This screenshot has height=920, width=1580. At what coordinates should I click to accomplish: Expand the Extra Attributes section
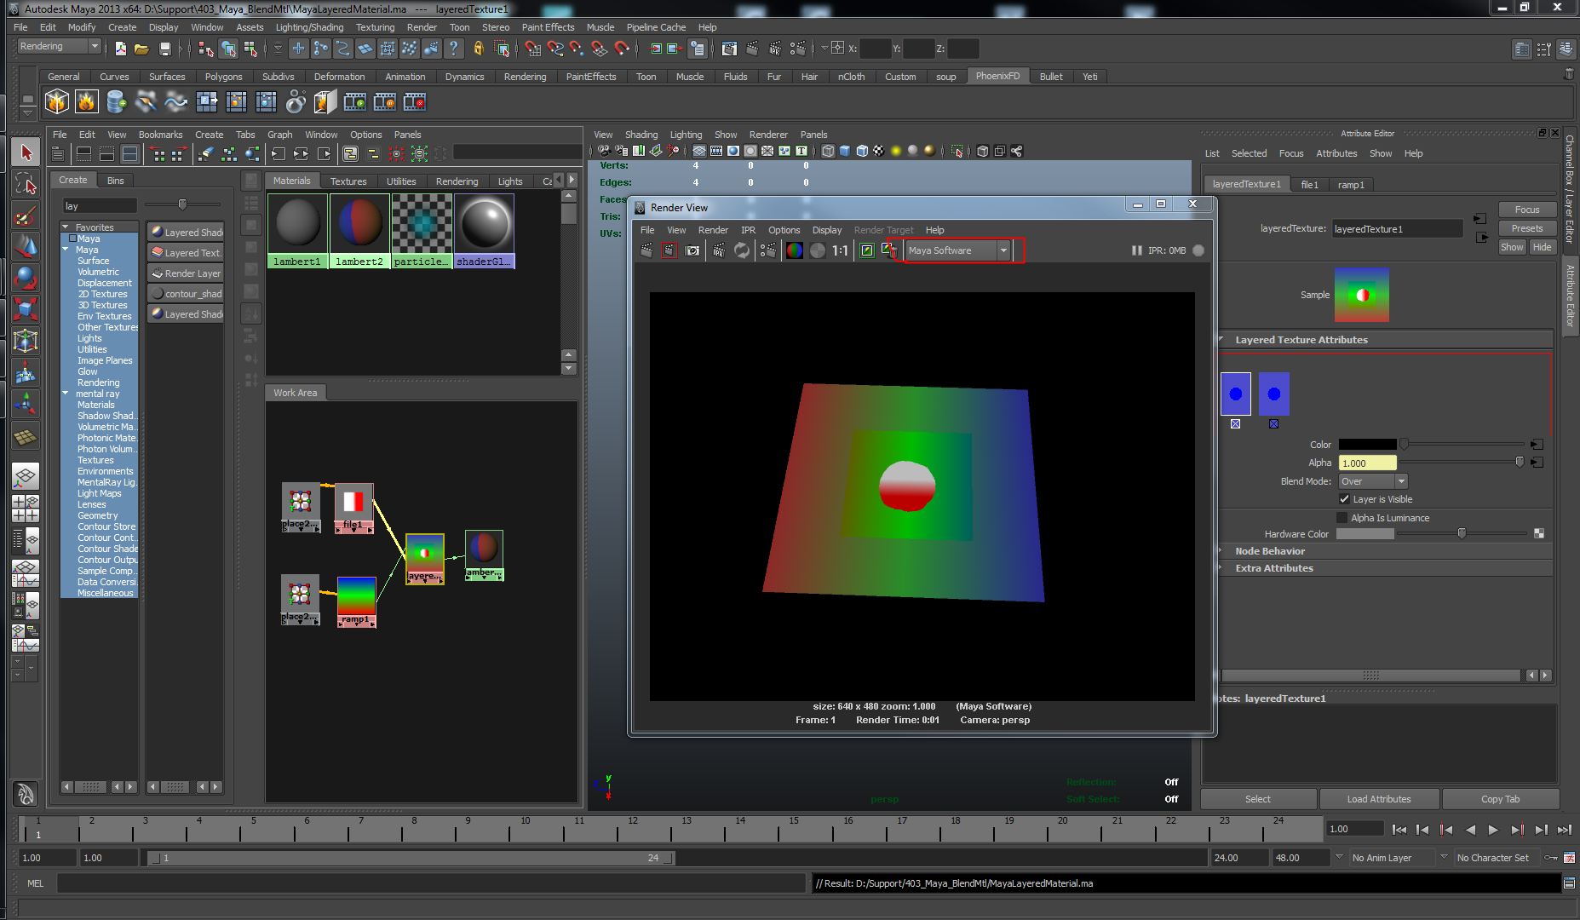click(x=1221, y=568)
